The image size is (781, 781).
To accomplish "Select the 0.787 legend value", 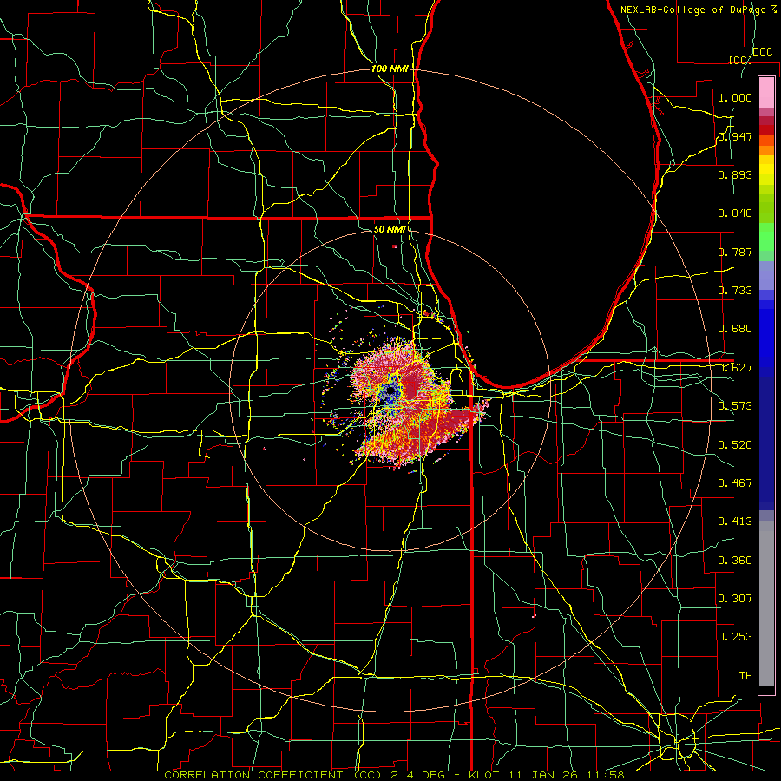I will tap(735, 252).
